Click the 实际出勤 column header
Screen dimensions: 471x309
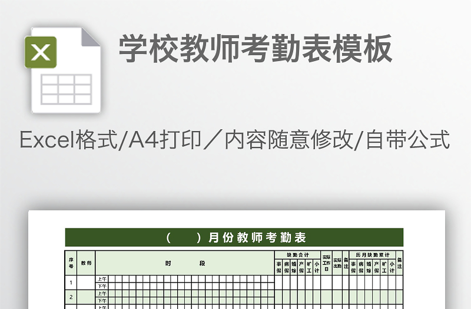[337, 263]
